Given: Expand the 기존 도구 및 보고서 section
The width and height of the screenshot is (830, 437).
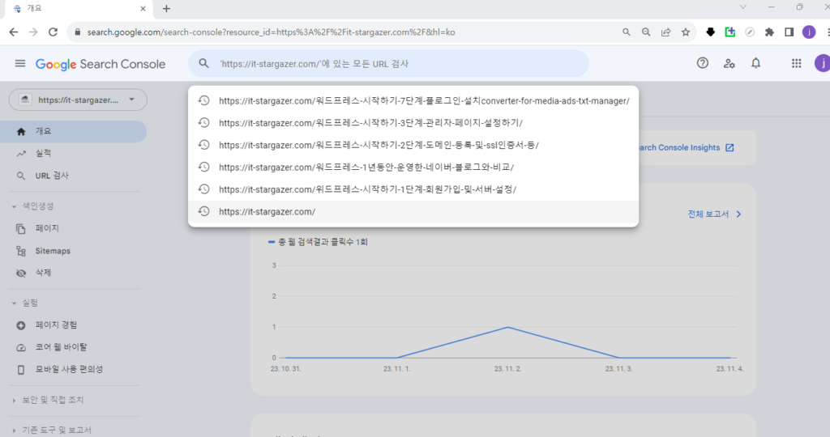Looking at the screenshot, I should point(51,431).
